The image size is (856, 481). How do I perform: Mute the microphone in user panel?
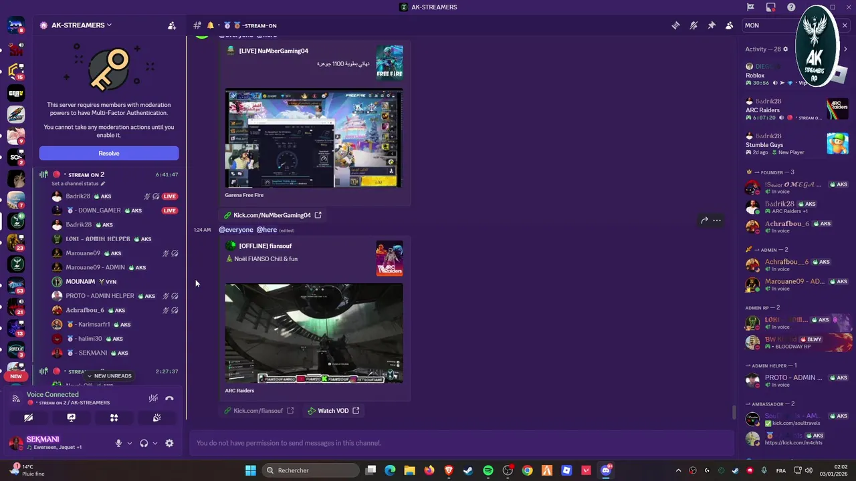(118, 443)
